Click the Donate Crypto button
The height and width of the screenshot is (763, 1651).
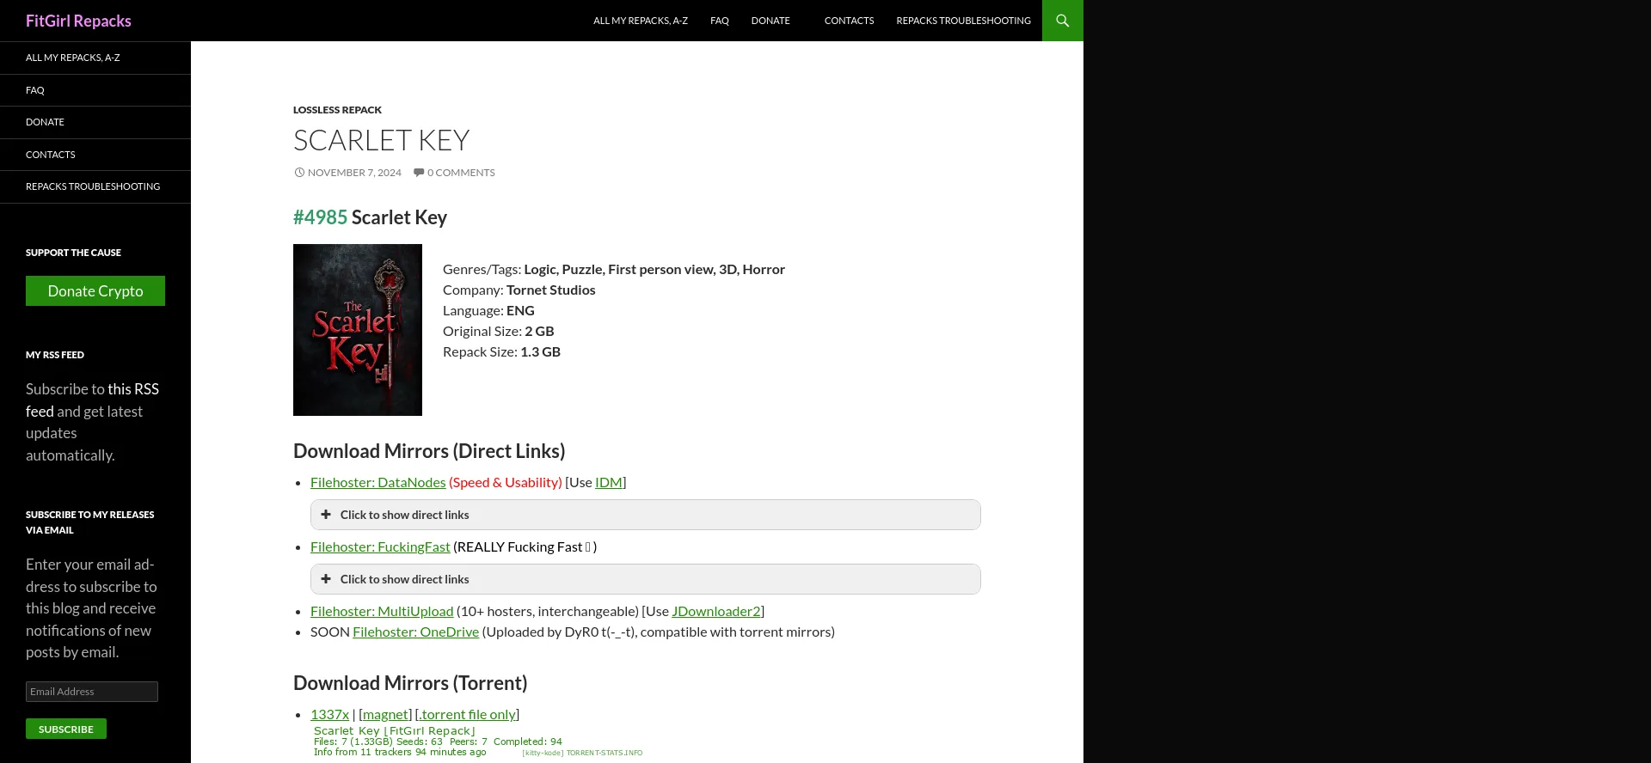click(95, 291)
